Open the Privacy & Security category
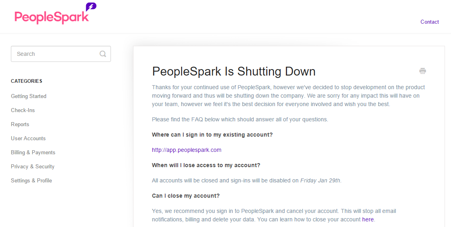This screenshot has width=451, height=227. 33,166
